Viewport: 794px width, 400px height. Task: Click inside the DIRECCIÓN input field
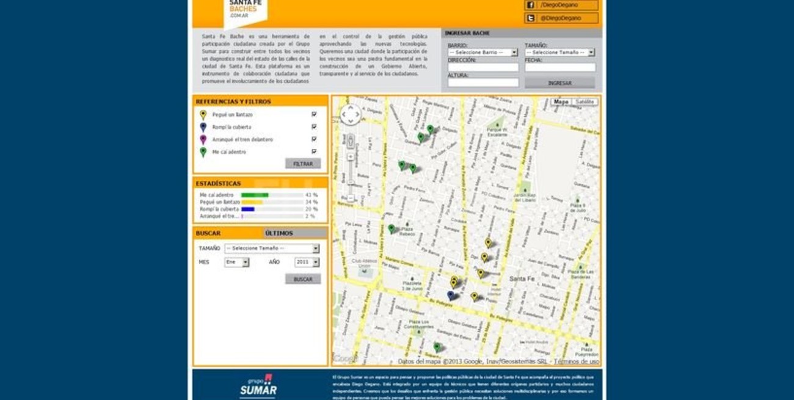pyautogui.click(x=483, y=66)
